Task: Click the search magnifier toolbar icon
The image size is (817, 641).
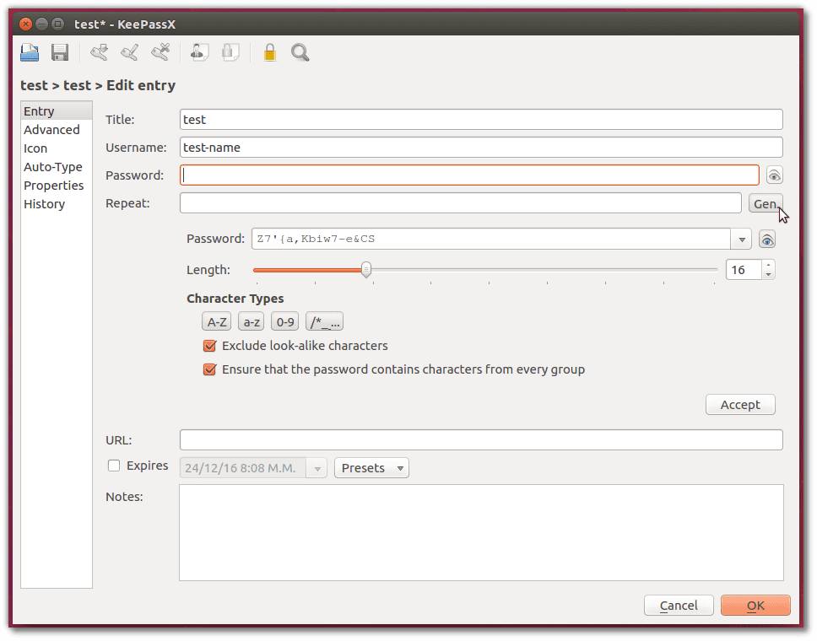Action: tap(300, 52)
